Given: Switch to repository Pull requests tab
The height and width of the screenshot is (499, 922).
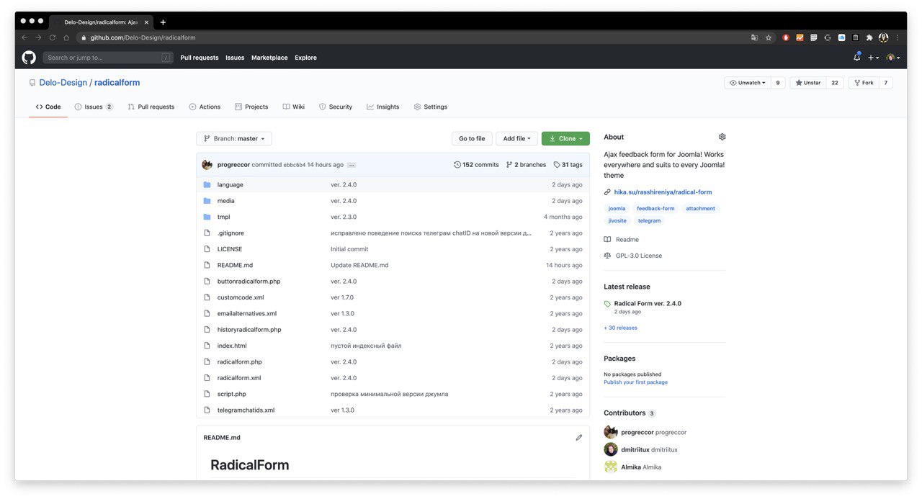Looking at the screenshot, I should click(x=151, y=107).
